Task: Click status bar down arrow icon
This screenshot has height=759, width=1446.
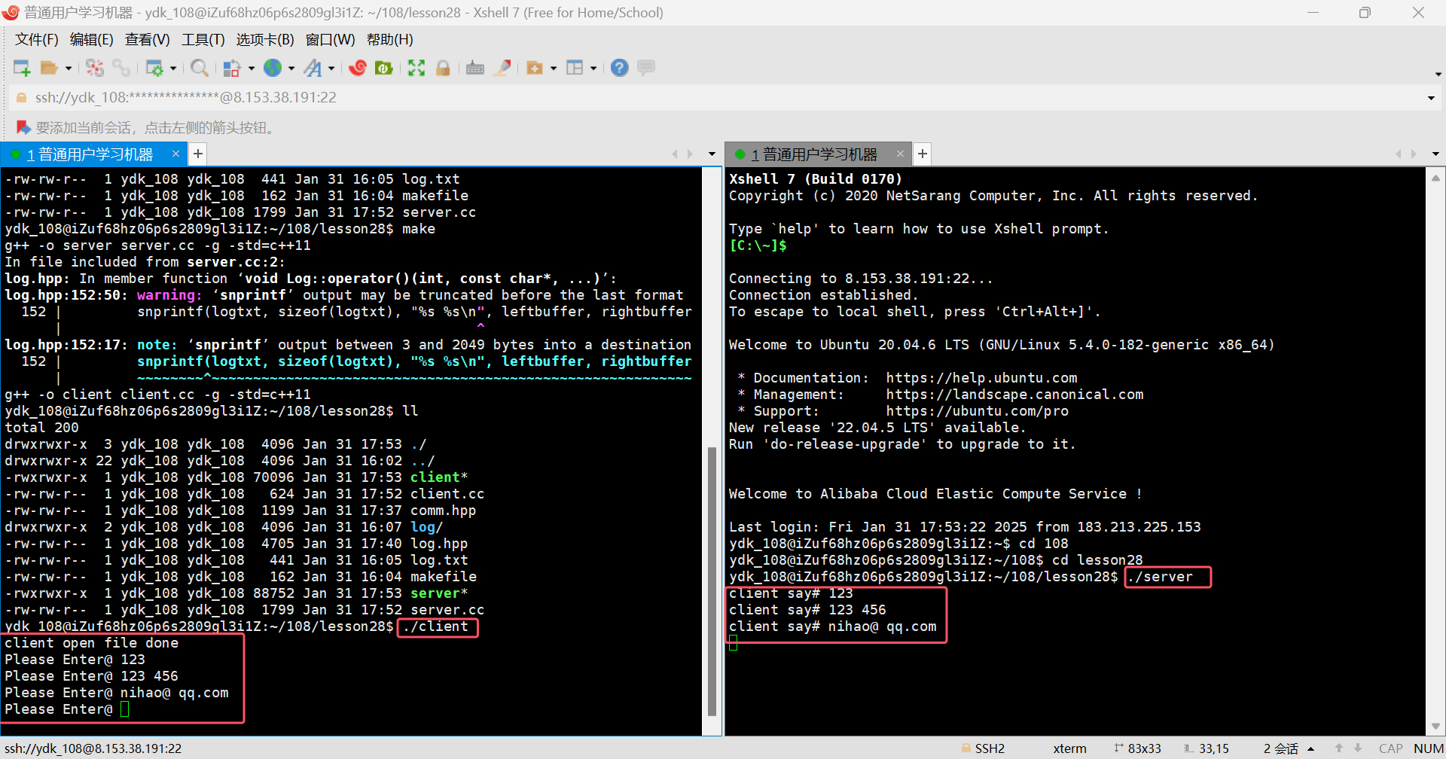Action: [1358, 748]
